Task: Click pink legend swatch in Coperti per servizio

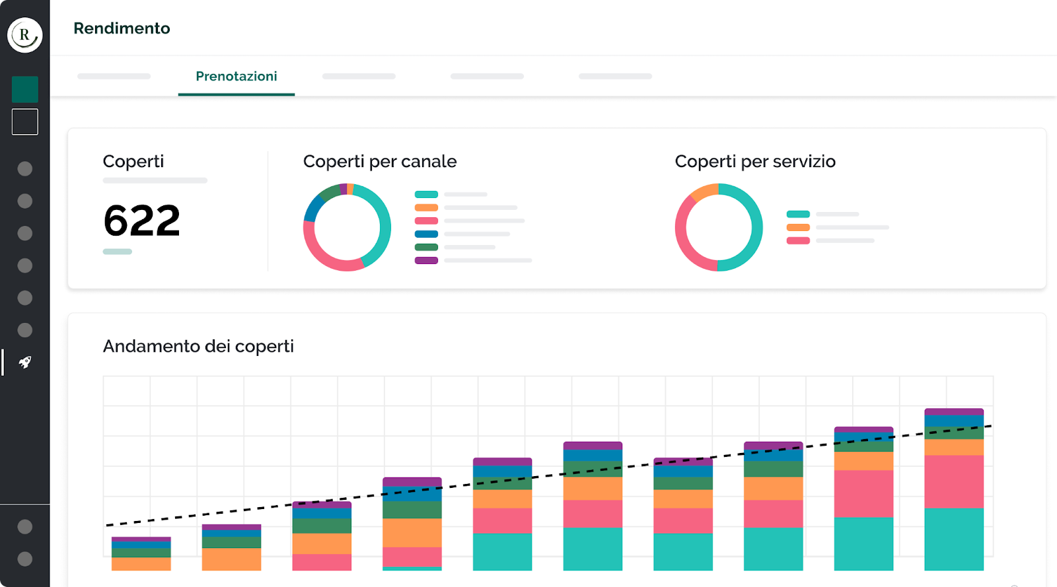Action: pos(798,240)
